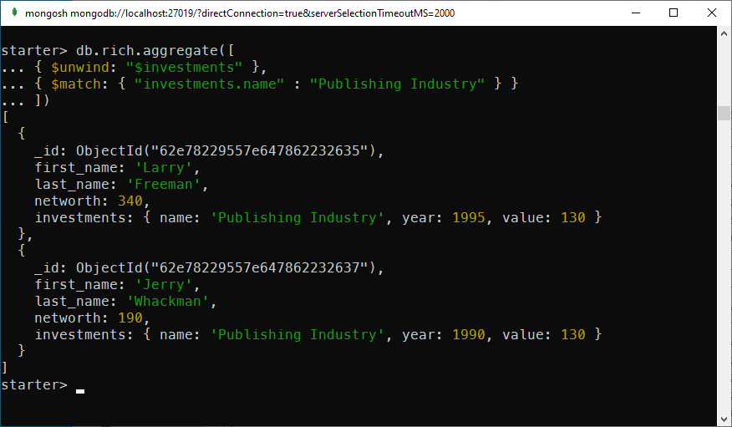This screenshot has width=732, height=427.
Task: Click the db.rich.aggregate([ command text
Action: [155, 50]
